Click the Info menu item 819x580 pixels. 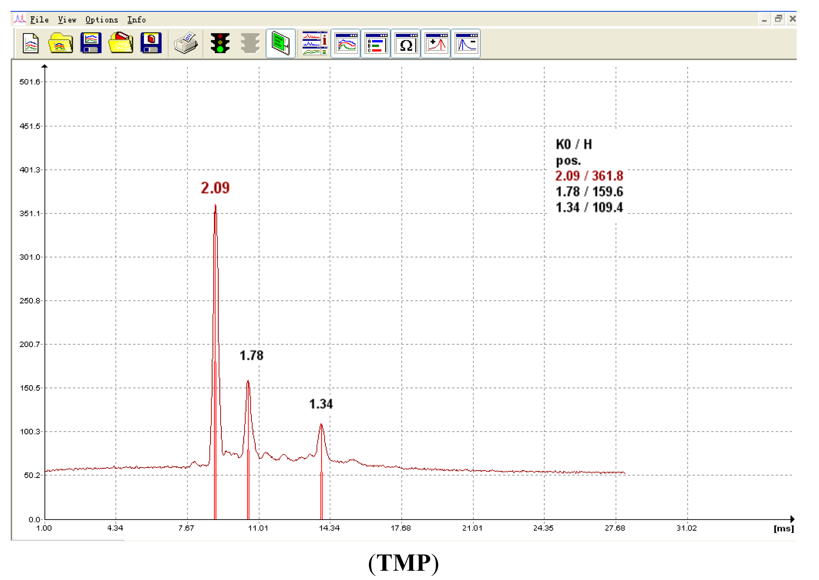[136, 20]
